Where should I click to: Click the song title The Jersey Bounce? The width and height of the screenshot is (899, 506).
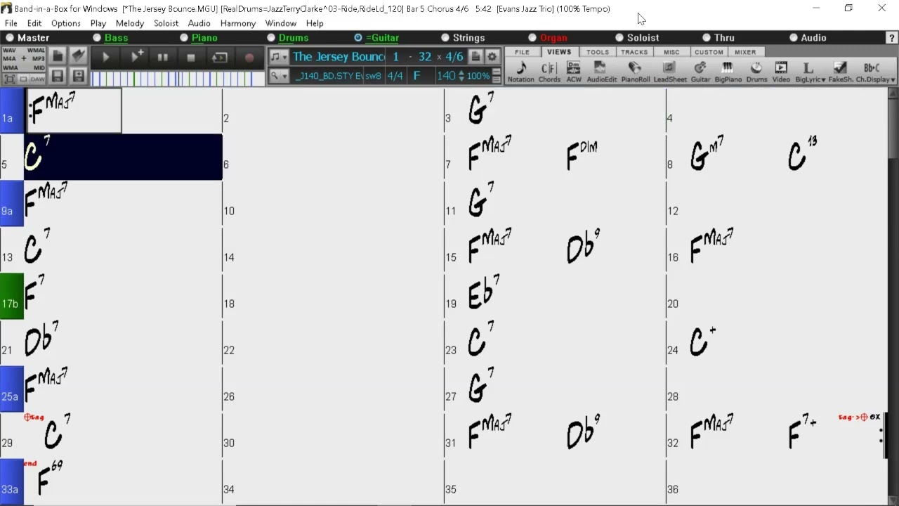pos(339,57)
